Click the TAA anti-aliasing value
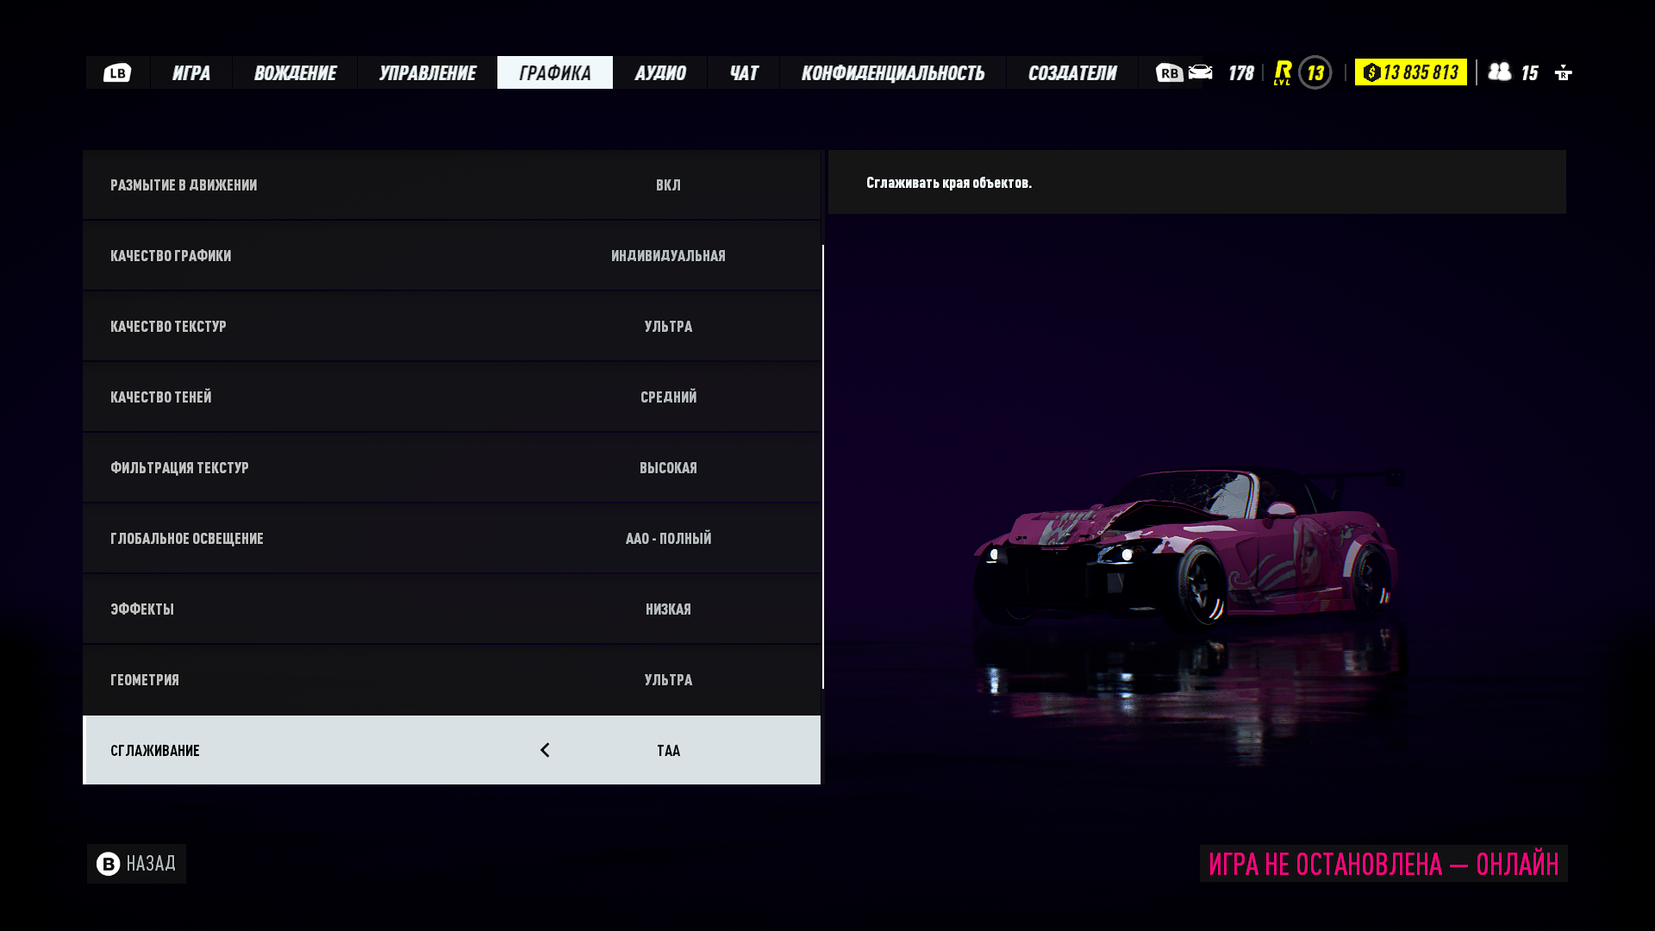This screenshot has height=931, width=1655. (668, 750)
